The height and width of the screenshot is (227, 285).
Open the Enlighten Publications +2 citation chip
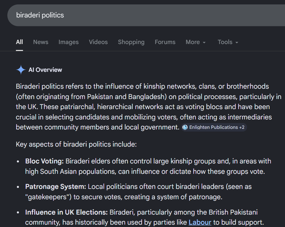tap(214, 127)
